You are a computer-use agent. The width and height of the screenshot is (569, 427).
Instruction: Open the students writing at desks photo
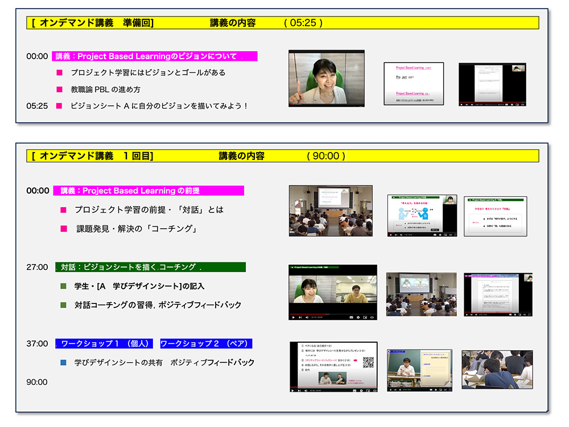(497, 369)
